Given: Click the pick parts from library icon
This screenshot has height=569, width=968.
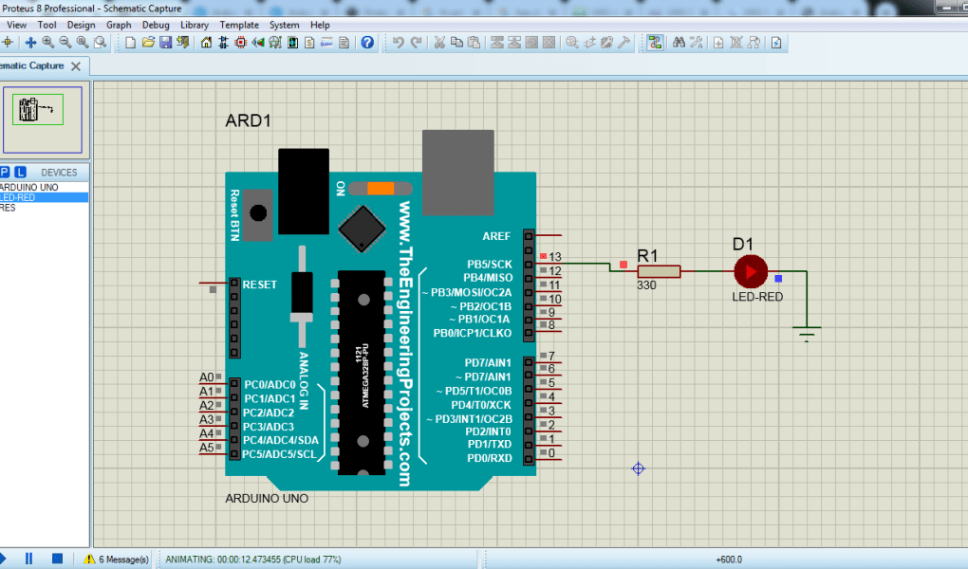Looking at the screenshot, I should click(x=572, y=43).
